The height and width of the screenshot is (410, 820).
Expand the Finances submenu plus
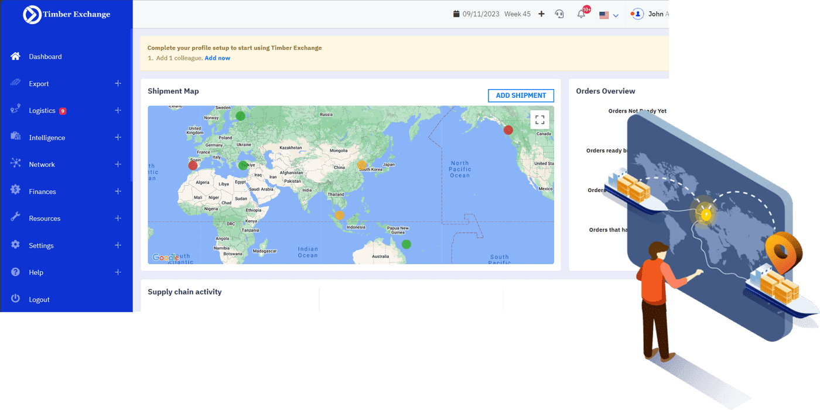tap(118, 191)
